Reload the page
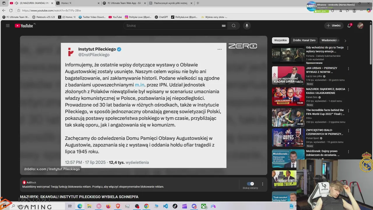 click(11, 10)
